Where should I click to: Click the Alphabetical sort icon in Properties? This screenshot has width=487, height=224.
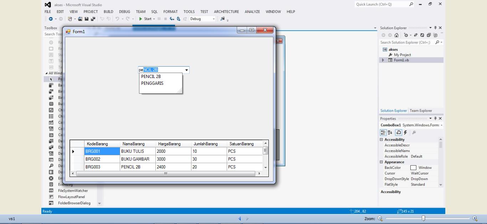(x=390, y=132)
